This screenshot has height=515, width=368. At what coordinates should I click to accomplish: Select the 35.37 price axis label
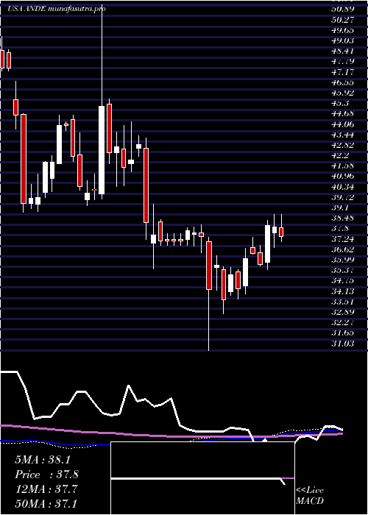(x=342, y=270)
